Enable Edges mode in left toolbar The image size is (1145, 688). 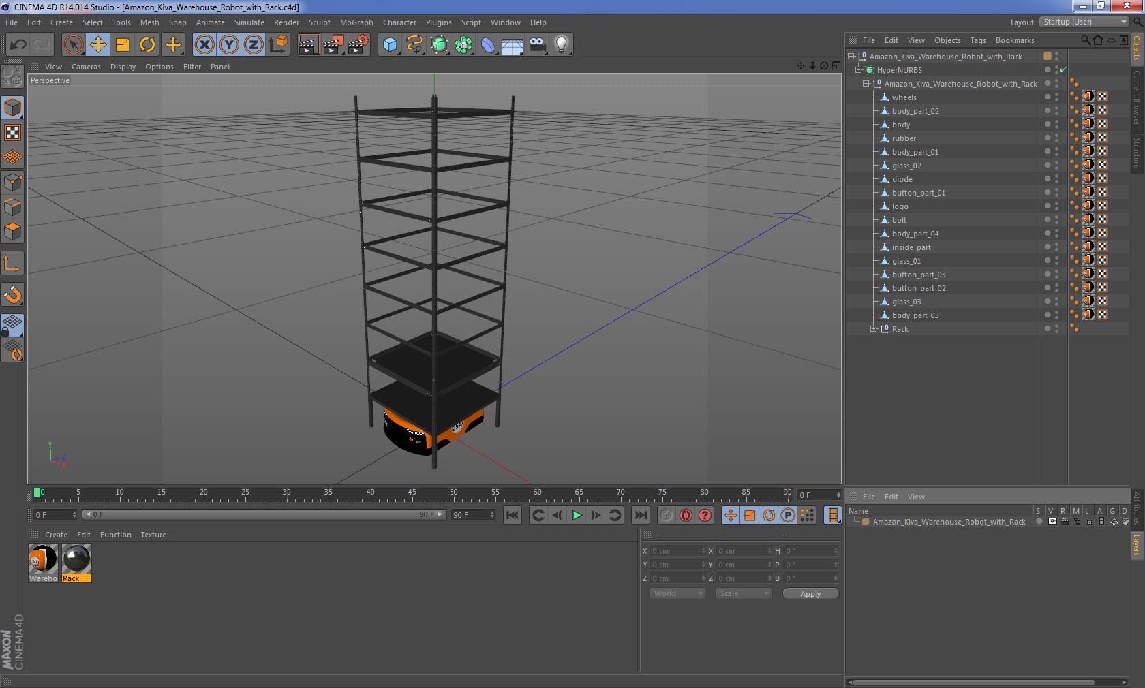(13, 206)
